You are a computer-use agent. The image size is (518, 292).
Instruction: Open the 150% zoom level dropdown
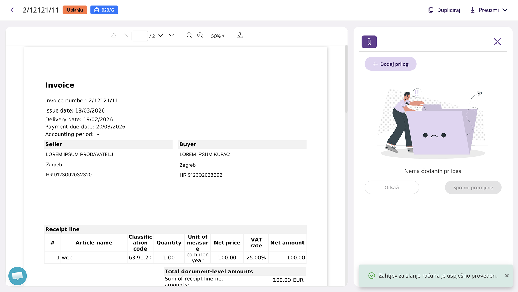217,36
